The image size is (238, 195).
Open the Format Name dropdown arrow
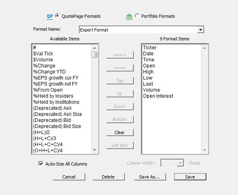pos(200,30)
